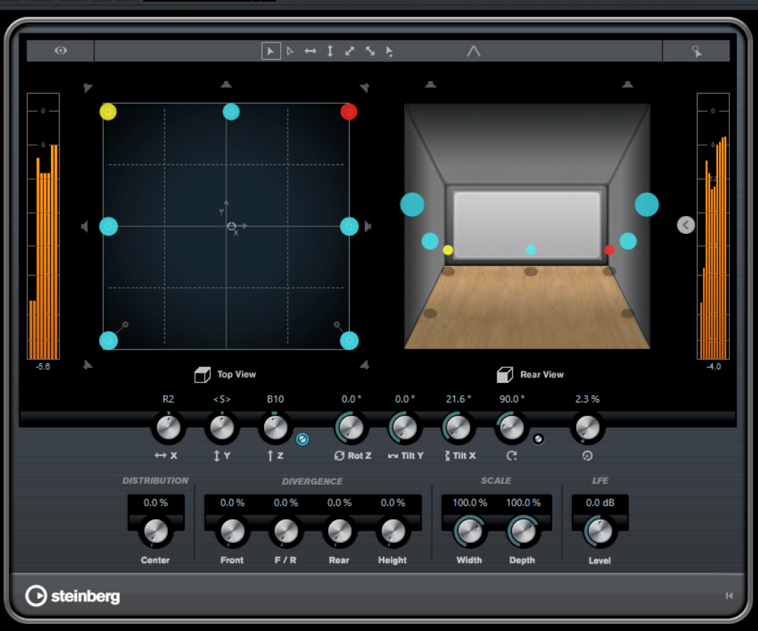Select the horizontal movement restriction tool
The height and width of the screenshot is (631, 758).
click(310, 51)
